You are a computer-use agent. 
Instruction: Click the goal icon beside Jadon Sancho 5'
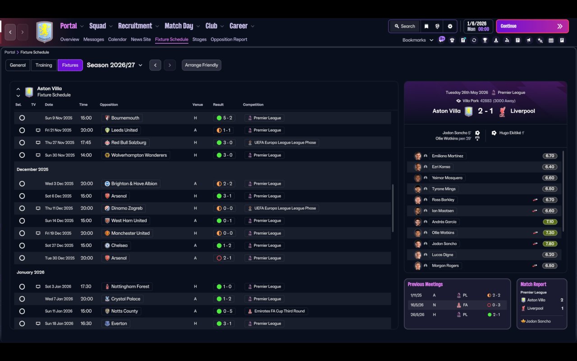coord(477,133)
